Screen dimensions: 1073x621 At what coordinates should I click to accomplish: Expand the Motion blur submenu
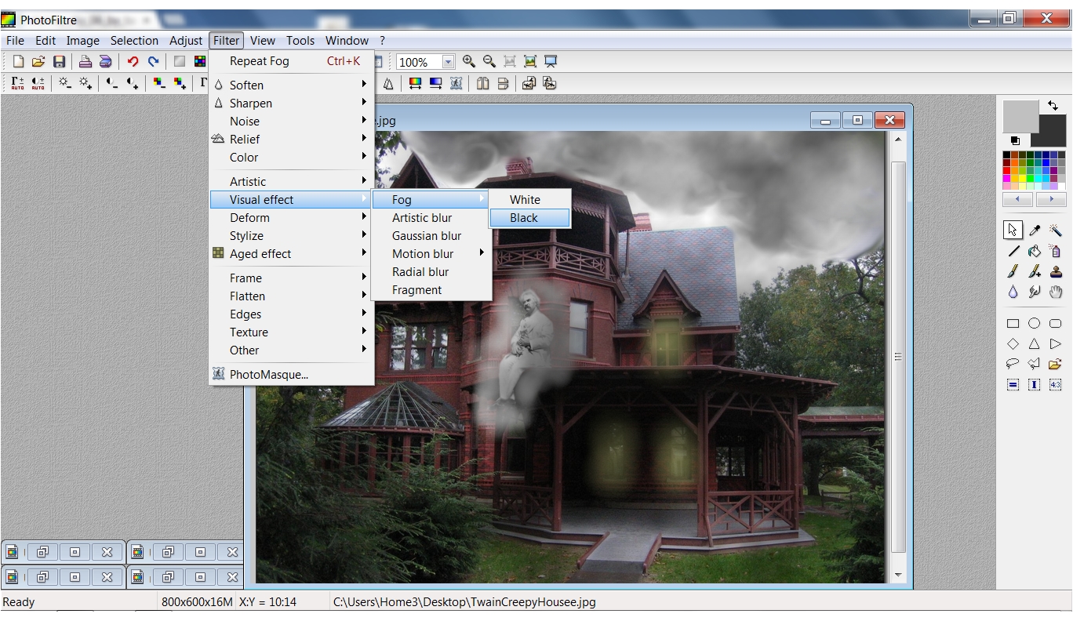coord(431,253)
